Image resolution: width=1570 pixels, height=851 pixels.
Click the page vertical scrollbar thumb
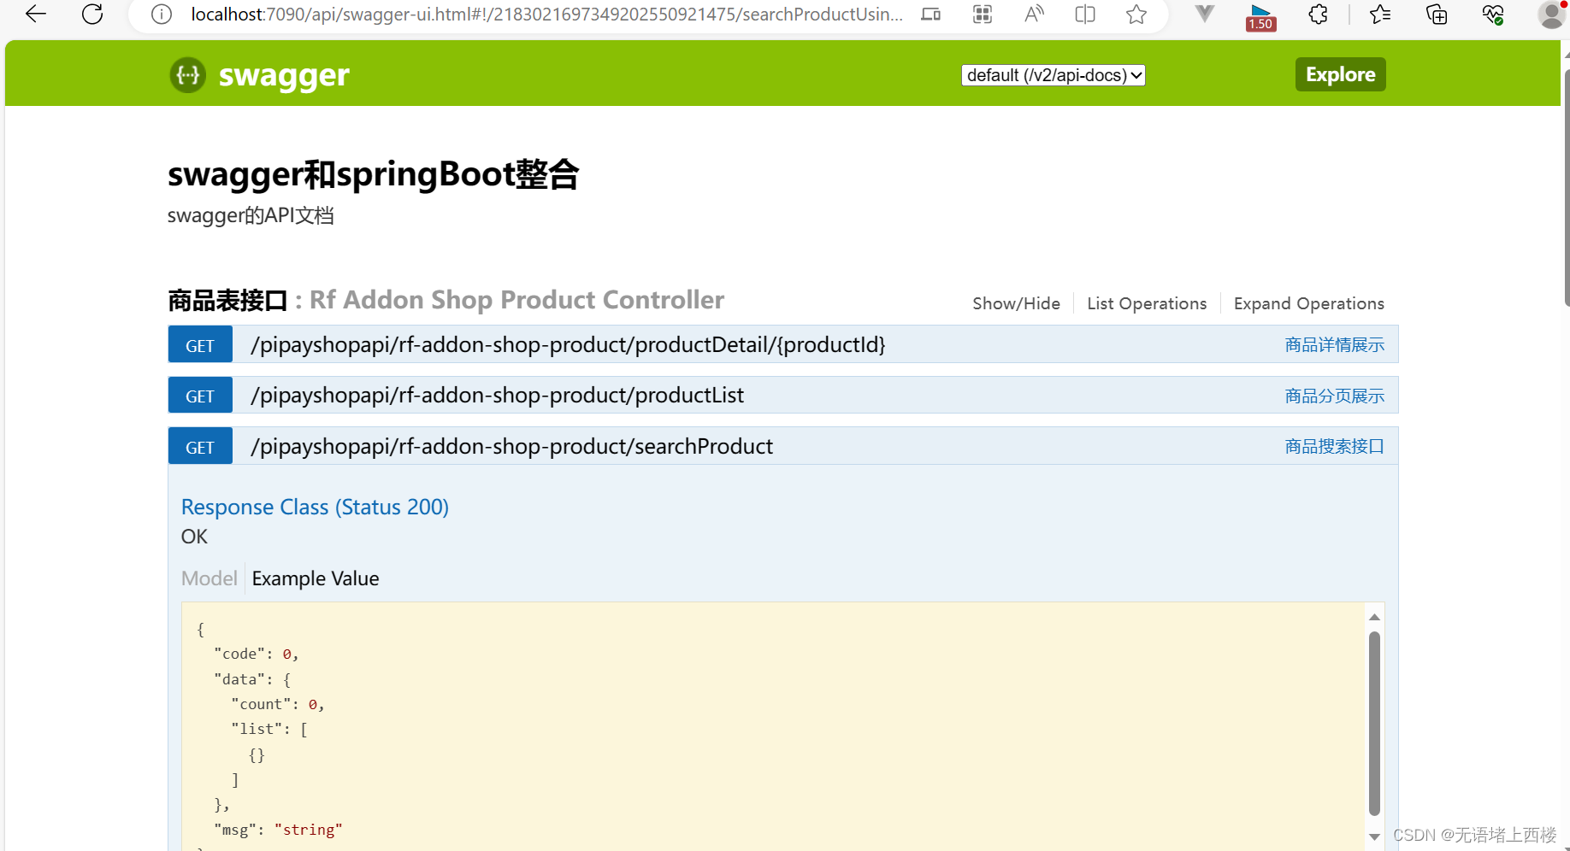coord(1567,187)
